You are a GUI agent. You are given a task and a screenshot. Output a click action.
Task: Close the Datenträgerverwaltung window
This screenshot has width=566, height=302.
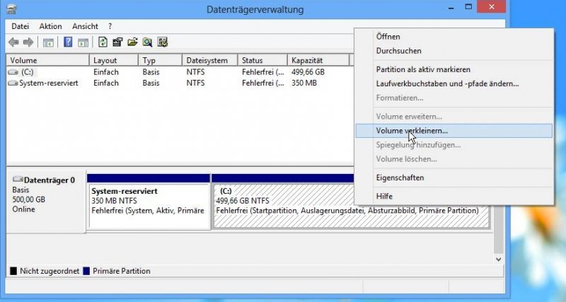click(491, 7)
